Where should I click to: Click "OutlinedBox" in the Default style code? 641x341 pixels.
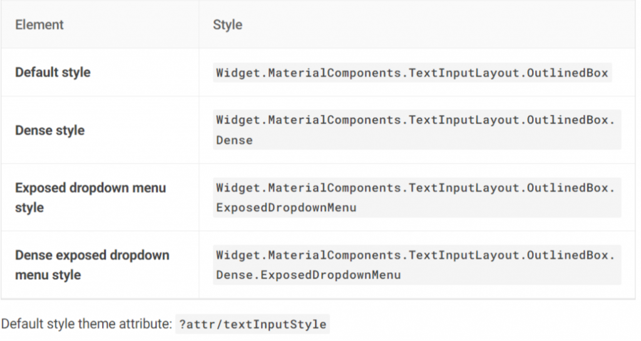tap(568, 73)
